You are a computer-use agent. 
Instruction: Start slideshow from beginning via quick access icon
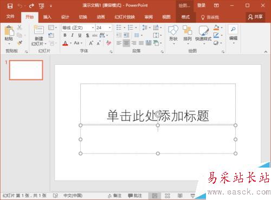(x=41, y=6)
